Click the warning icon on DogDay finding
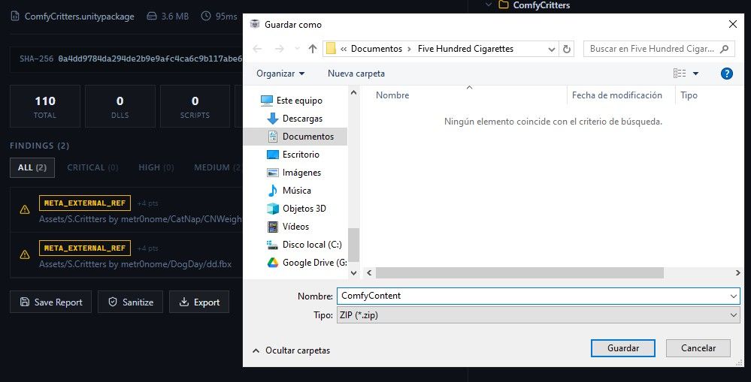This screenshot has width=751, height=382. [x=24, y=255]
